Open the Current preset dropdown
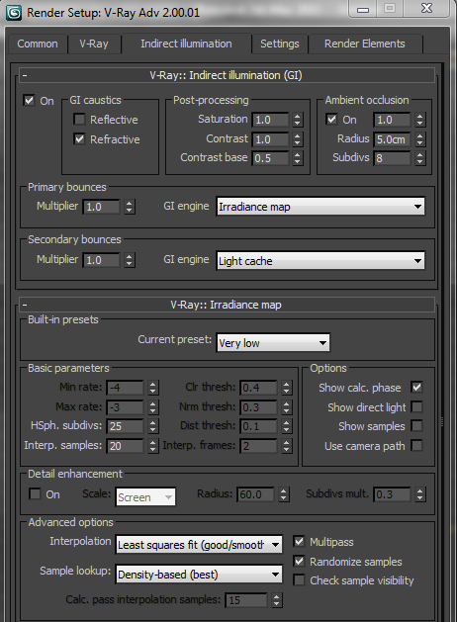The image size is (457, 622). point(273,343)
